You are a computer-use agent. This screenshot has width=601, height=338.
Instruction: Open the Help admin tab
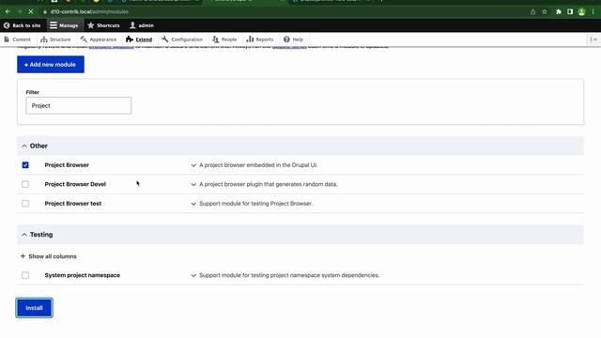point(293,39)
